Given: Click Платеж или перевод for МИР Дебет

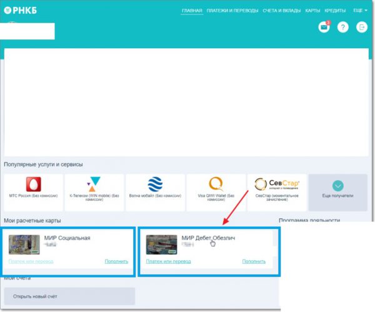Looking at the screenshot, I should pyautogui.click(x=168, y=261).
